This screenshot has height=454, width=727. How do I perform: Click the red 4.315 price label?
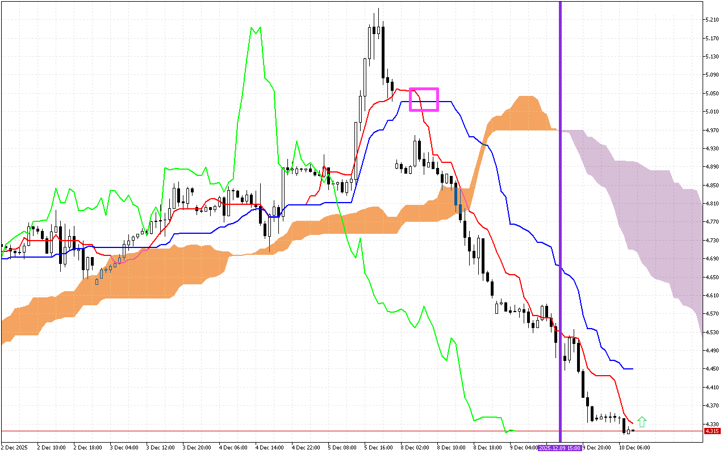712,431
